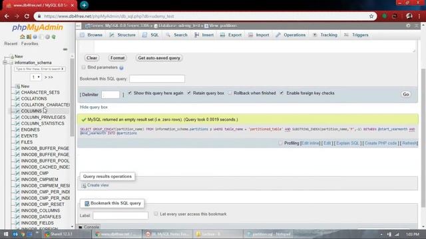Go back in browser history
Screen dimensions: 426x239
(7, 16)
